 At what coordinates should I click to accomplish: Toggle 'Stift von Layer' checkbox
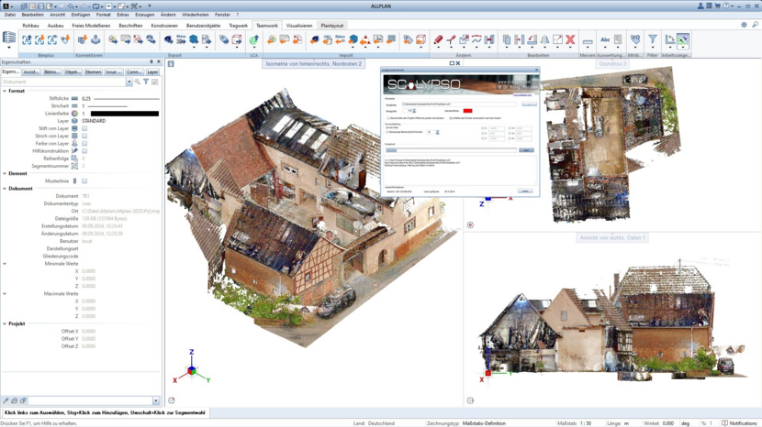84,128
